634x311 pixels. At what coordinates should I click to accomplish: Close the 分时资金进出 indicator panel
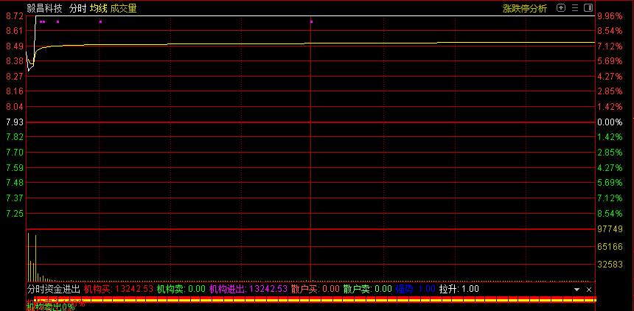(588, 290)
